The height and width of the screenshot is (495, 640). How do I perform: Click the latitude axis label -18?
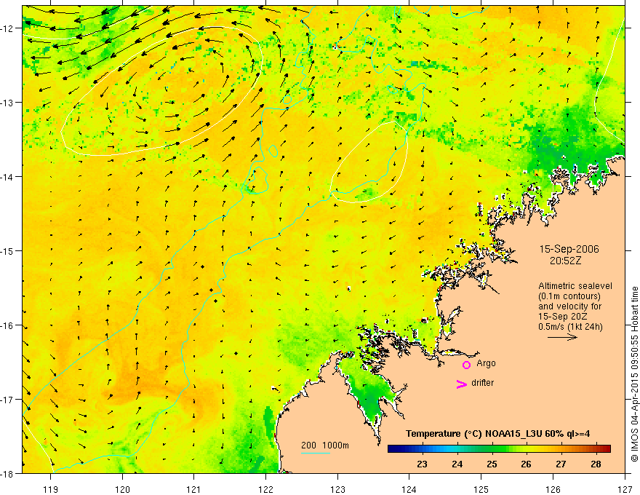8,473
